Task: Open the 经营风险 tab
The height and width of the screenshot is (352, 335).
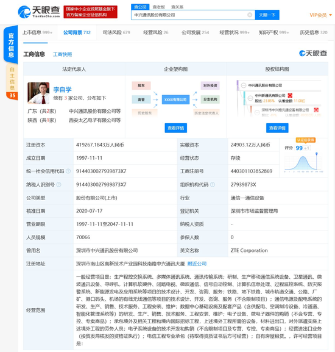Action: pos(156,32)
